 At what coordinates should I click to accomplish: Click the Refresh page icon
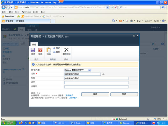(112, 7)
